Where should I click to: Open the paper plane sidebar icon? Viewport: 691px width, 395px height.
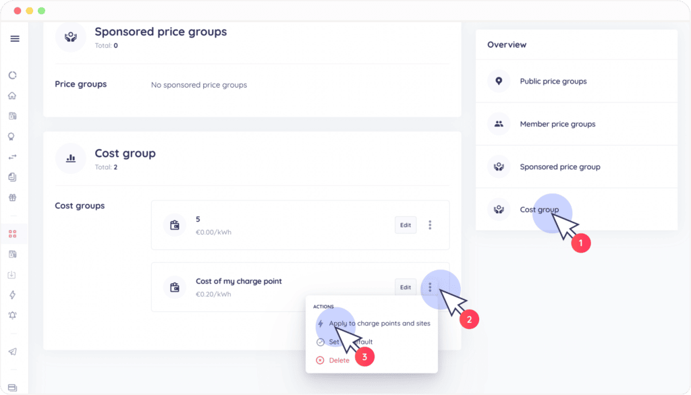(x=12, y=351)
